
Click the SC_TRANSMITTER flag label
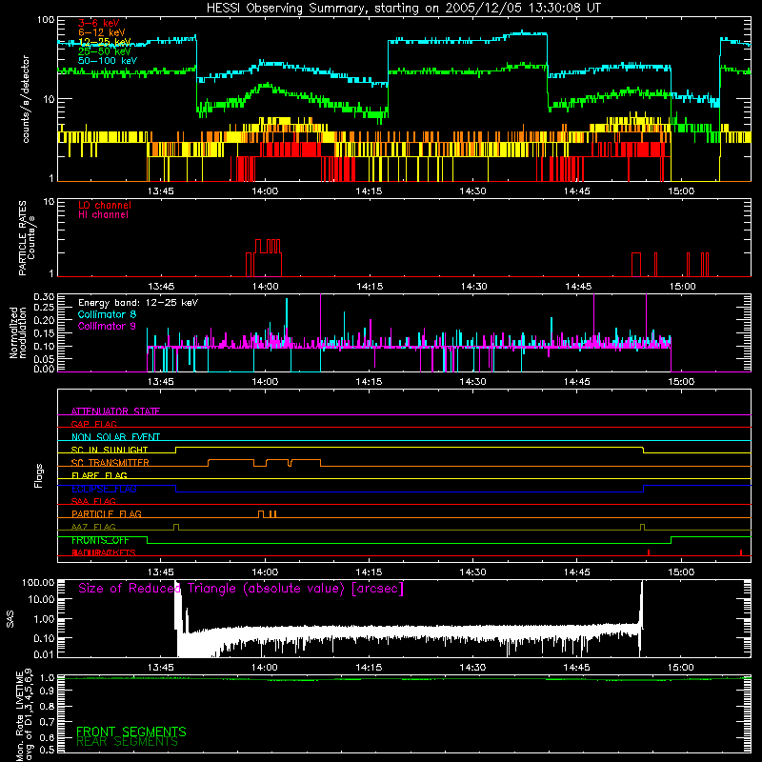point(110,463)
